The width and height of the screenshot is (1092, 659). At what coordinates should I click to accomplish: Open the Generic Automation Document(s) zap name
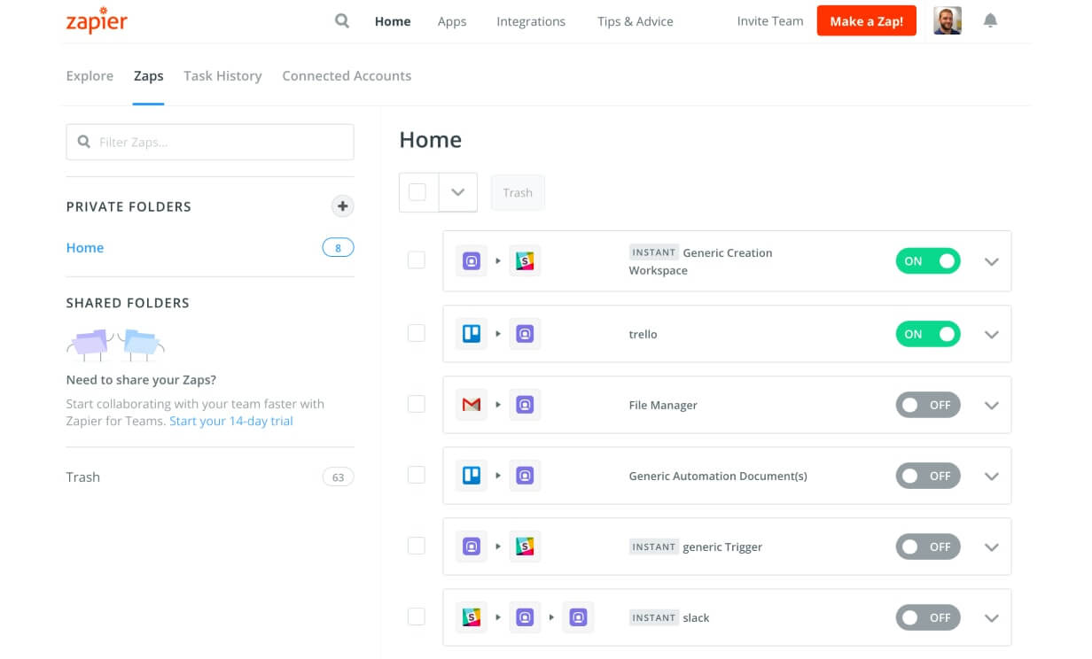[718, 476]
